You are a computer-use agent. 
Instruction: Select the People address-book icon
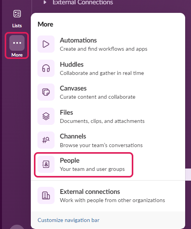pos(46,164)
